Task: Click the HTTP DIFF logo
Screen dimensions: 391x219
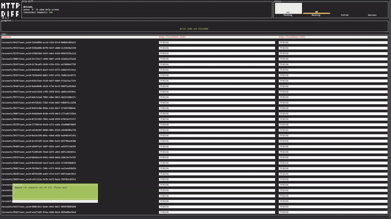Action: coord(10,10)
